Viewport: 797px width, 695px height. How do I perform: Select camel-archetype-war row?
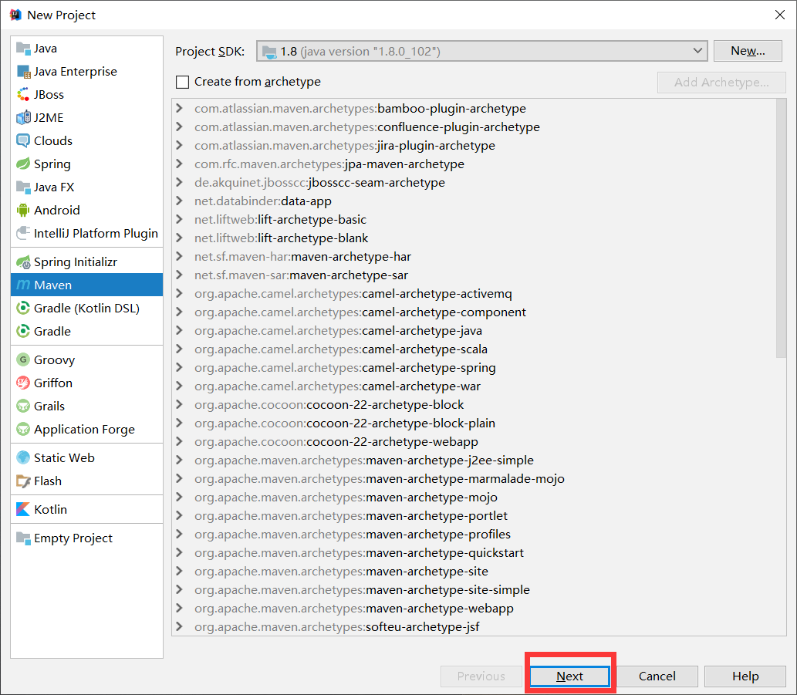(474, 386)
